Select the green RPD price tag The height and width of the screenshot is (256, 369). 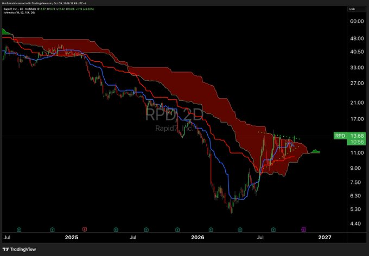pyautogui.click(x=340, y=136)
